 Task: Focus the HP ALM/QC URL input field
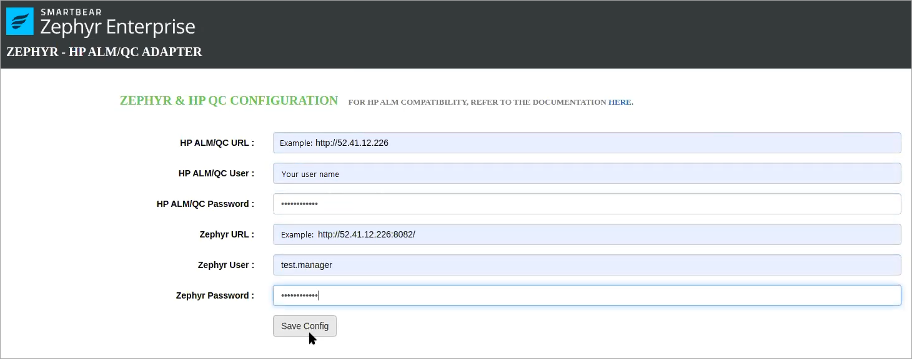click(x=587, y=143)
